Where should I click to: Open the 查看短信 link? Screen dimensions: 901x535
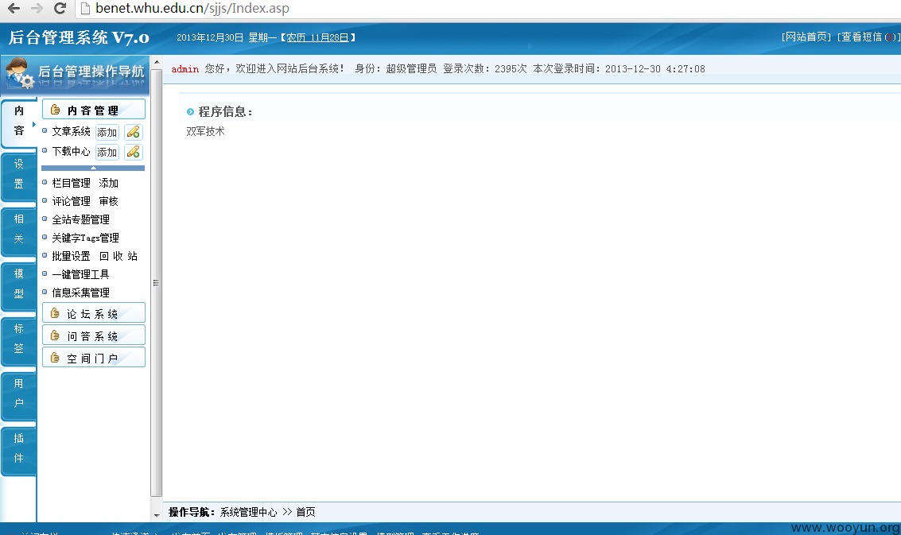[x=868, y=37]
